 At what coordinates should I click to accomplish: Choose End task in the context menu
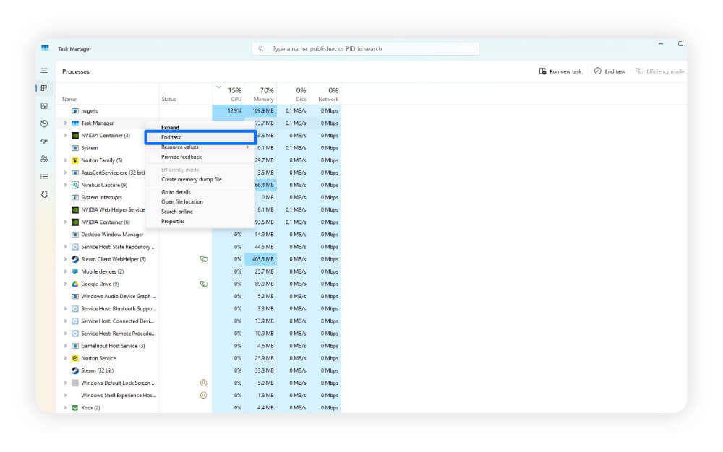point(200,137)
